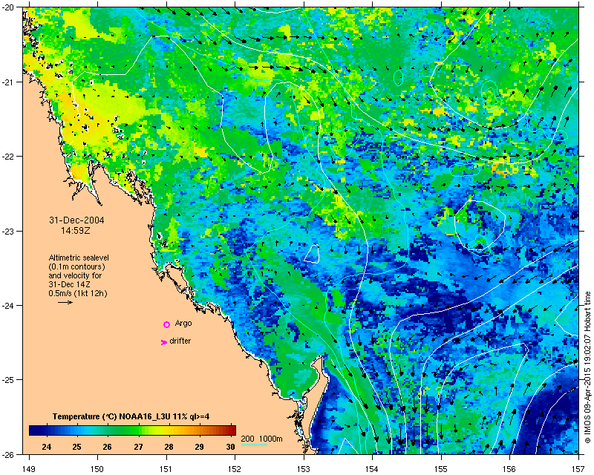
Task: Click the '31-Dec-2004' date label
Action: coord(76,220)
